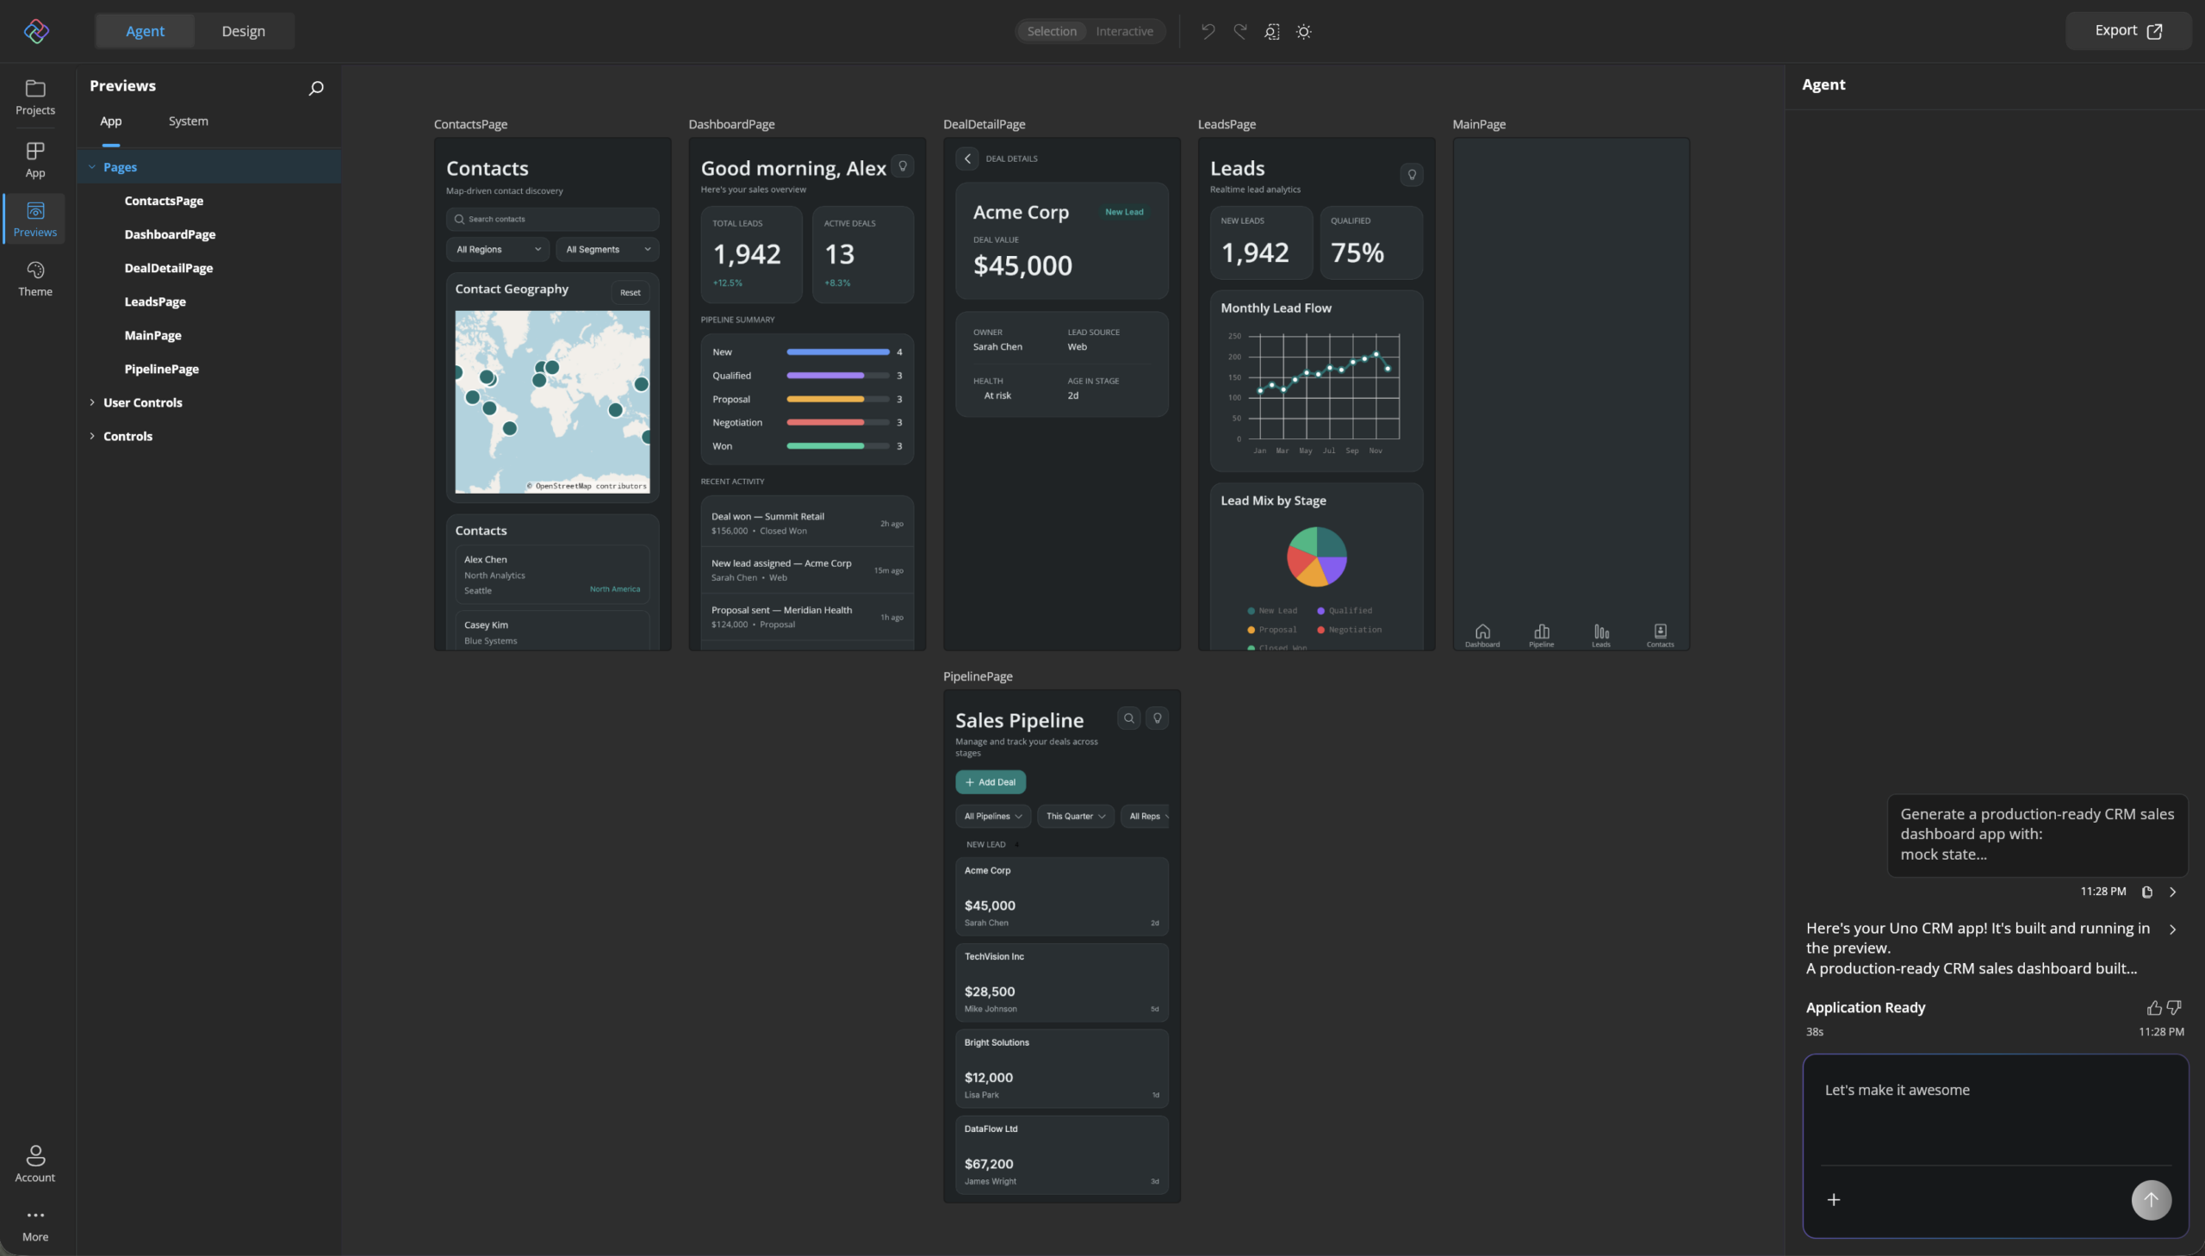
Task: Open All Regions dropdown in ContactsPage
Action: [x=498, y=249]
